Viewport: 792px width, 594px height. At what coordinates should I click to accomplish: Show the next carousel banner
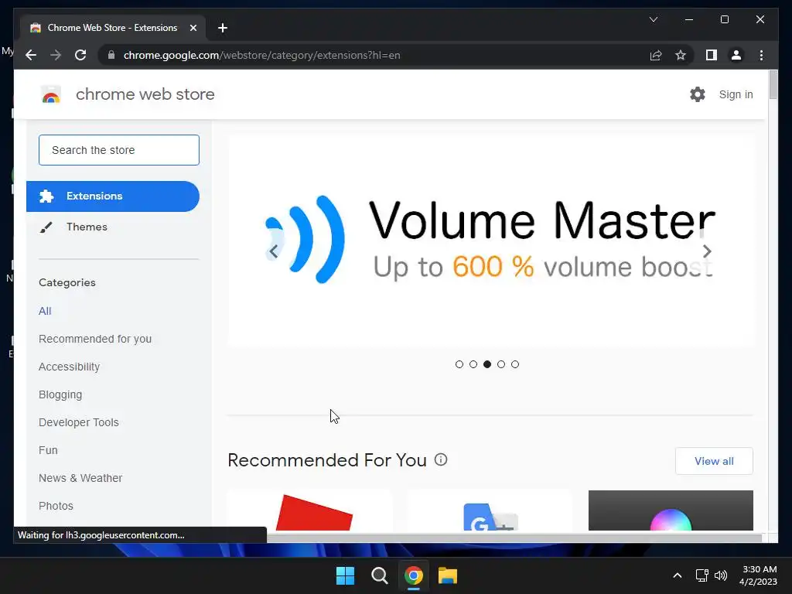pyautogui.click(x=707, y=251)
